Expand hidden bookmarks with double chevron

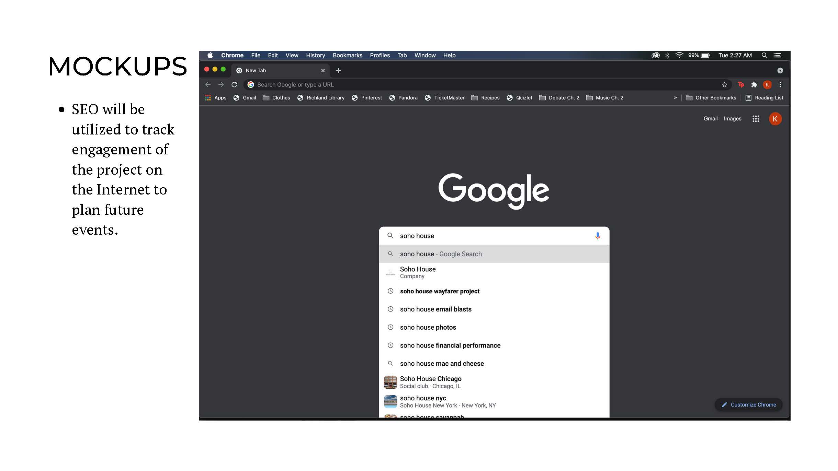click(675, 98)
